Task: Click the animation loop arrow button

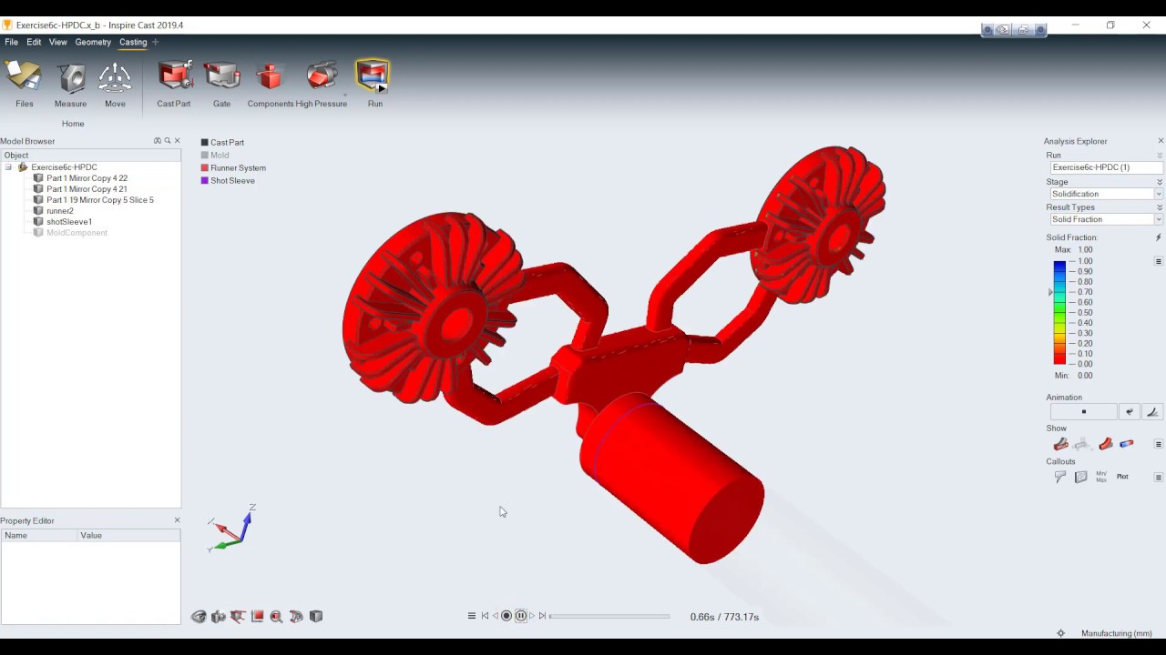Action: click(x=1130, y=412)
